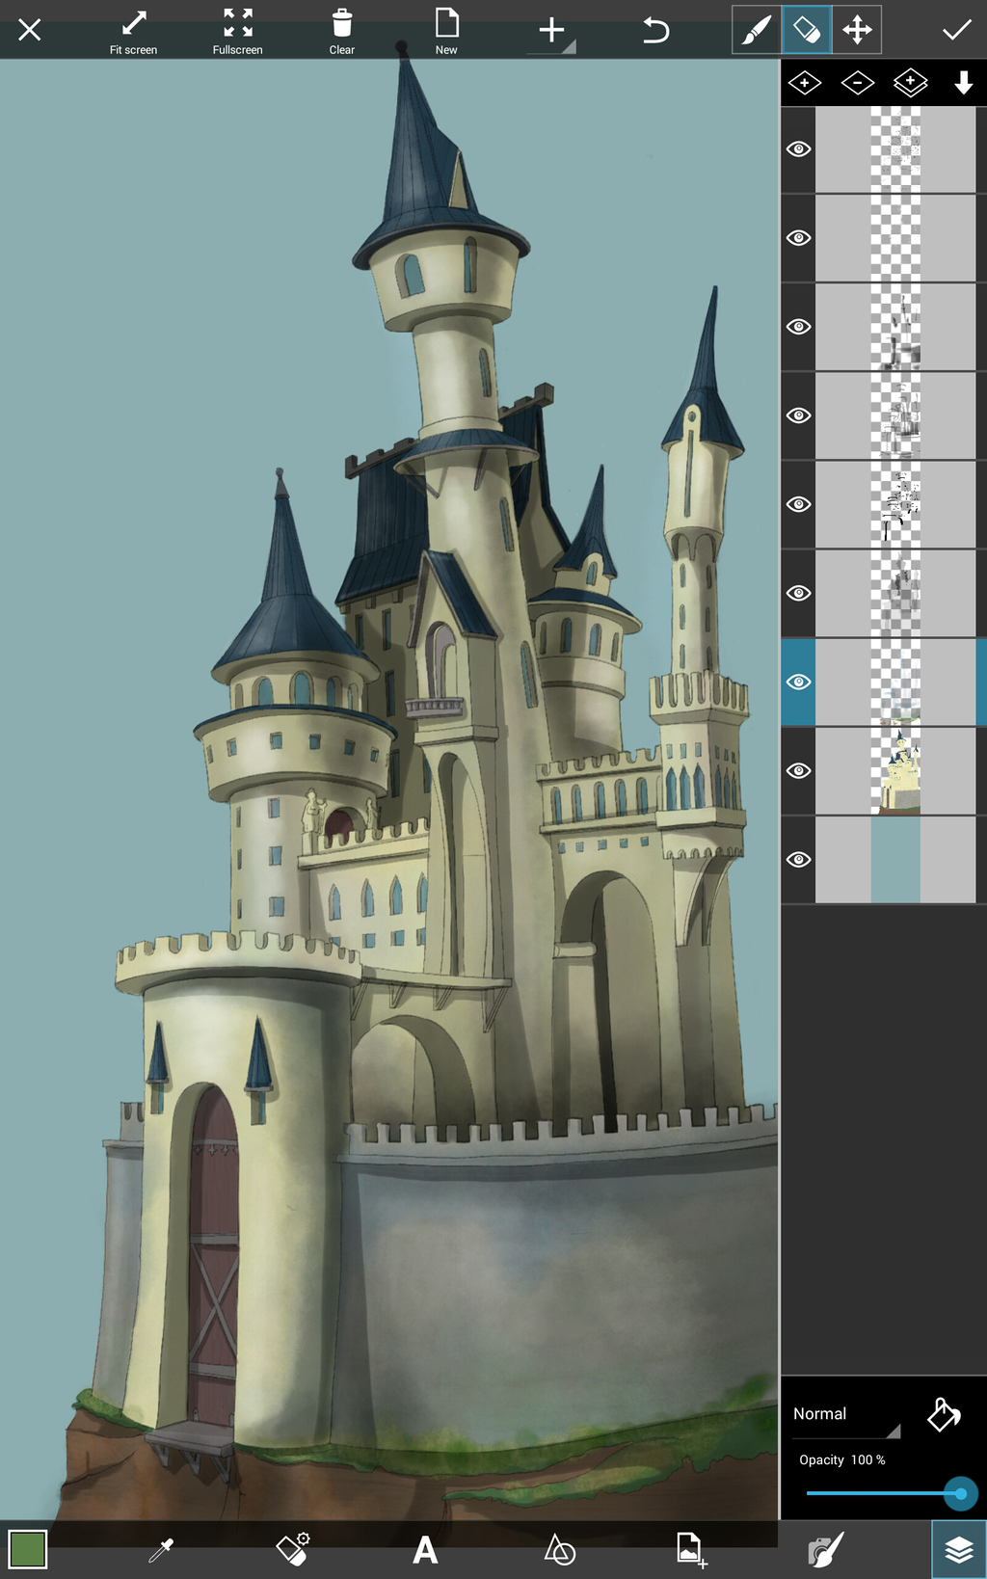Screen dimensions: 987x1579
Task: Open eraser settings icon
Action: (x=293, y=1549)
